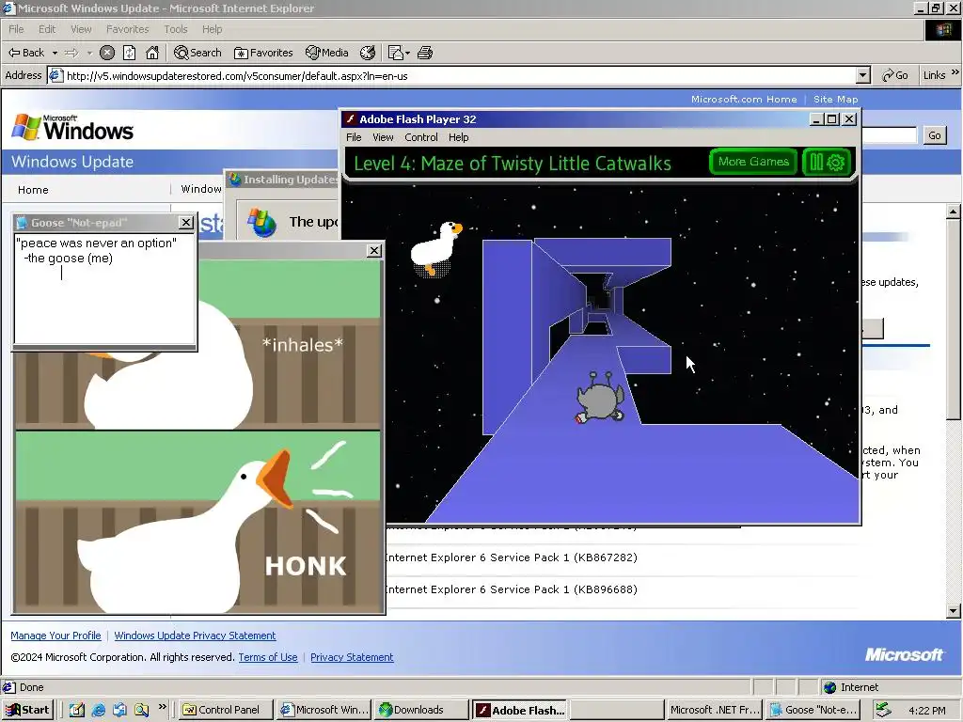The width and height of the screenshot is (963, 722).
Task: Go to the Home page icon
Action: click(151, 53)
